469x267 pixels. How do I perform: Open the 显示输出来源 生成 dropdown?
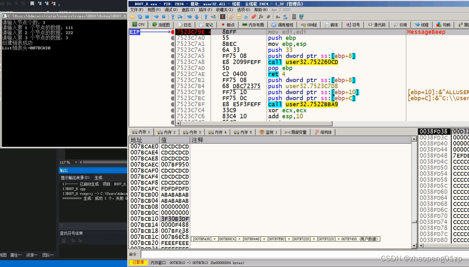pos(111,178)
